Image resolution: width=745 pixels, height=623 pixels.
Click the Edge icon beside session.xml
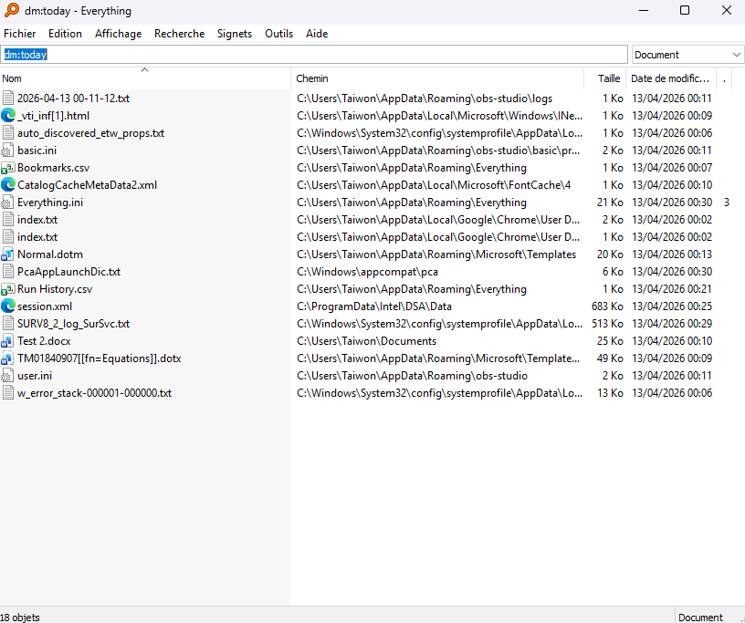9,306
